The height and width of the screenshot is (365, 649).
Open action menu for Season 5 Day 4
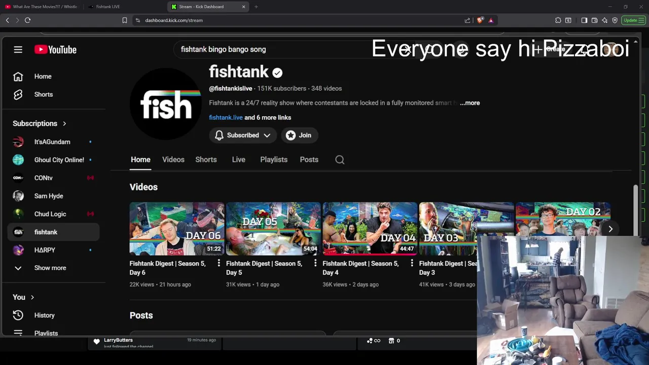click(412, 263)
